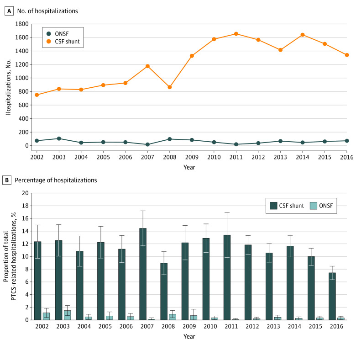Click the CSF shunt 2013 data point
The height and width of the screenshot is (345, 356).
click(280, 50)
